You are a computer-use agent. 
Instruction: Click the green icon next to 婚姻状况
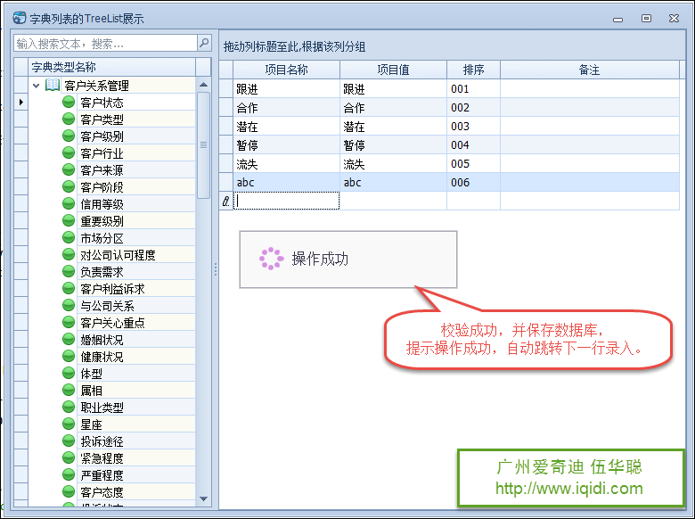pyautogui.click(x=69, y=340)
